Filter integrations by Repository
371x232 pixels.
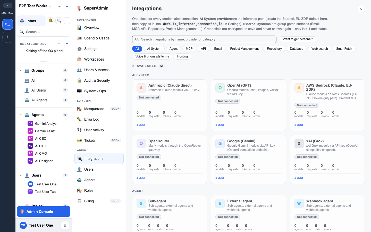point(274,49)
